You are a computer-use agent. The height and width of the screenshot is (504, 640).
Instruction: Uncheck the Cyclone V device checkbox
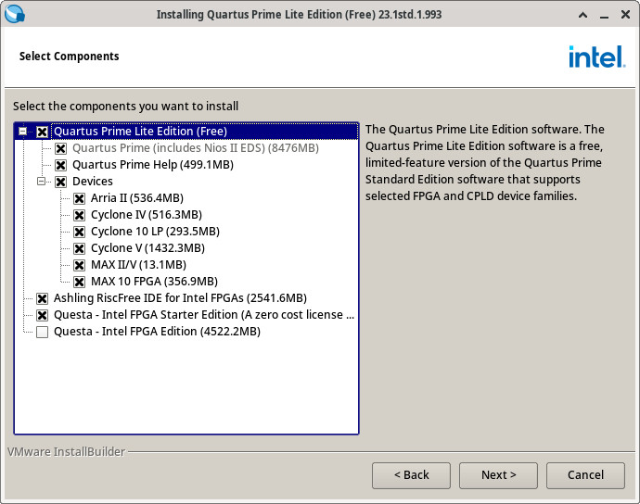[79, 248]
